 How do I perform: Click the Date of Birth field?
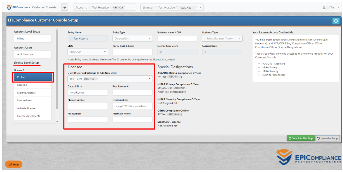(x=88, y=92)
